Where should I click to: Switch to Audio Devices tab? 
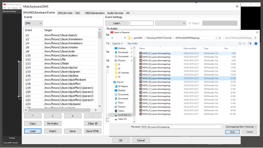115,13
